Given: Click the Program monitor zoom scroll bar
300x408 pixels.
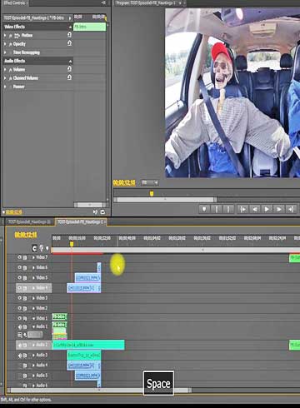Looking at the screenshot, I should [165, 200].
